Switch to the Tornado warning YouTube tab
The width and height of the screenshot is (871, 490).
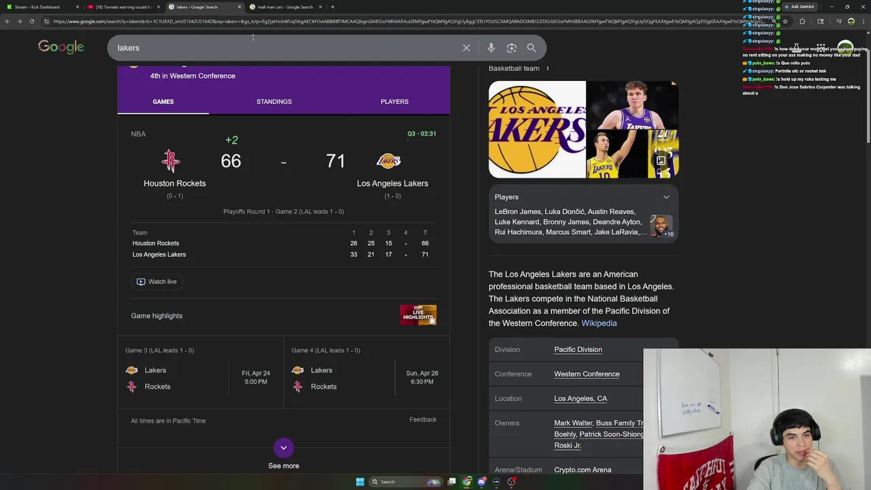[123, 7]
